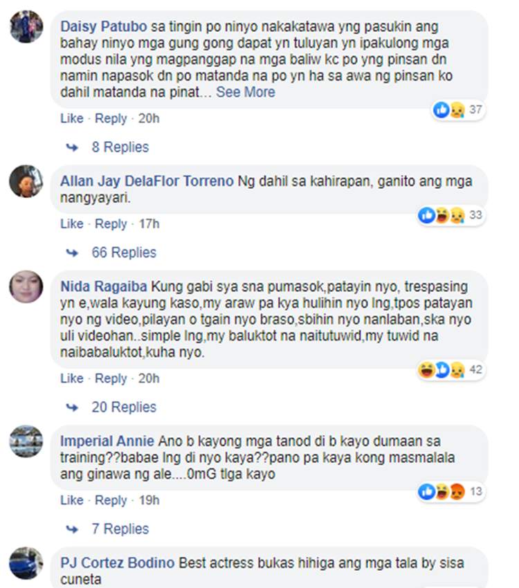This screenshot has width=519, height=588.
Task: Expand 7 Replies under Imperial Annie's comment
Action: (x=120, y=529)
